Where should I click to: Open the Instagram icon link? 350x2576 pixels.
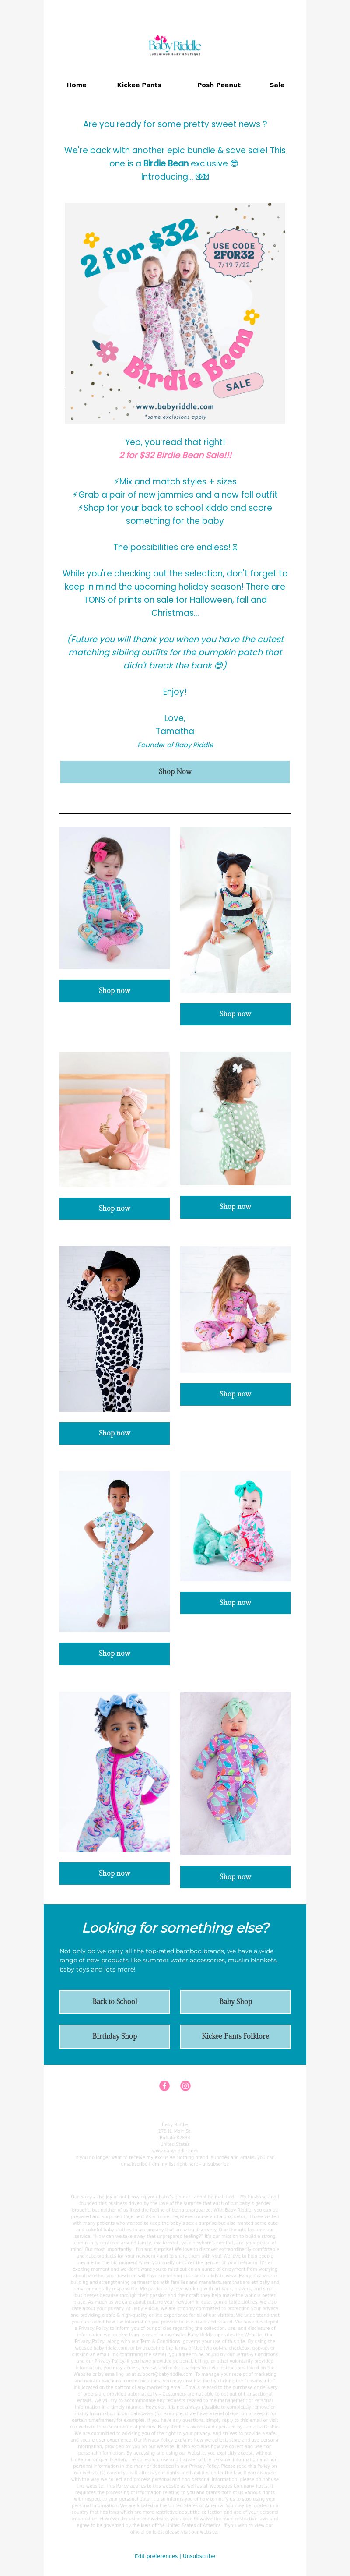pyautogui.click(x=185, y=2085)
